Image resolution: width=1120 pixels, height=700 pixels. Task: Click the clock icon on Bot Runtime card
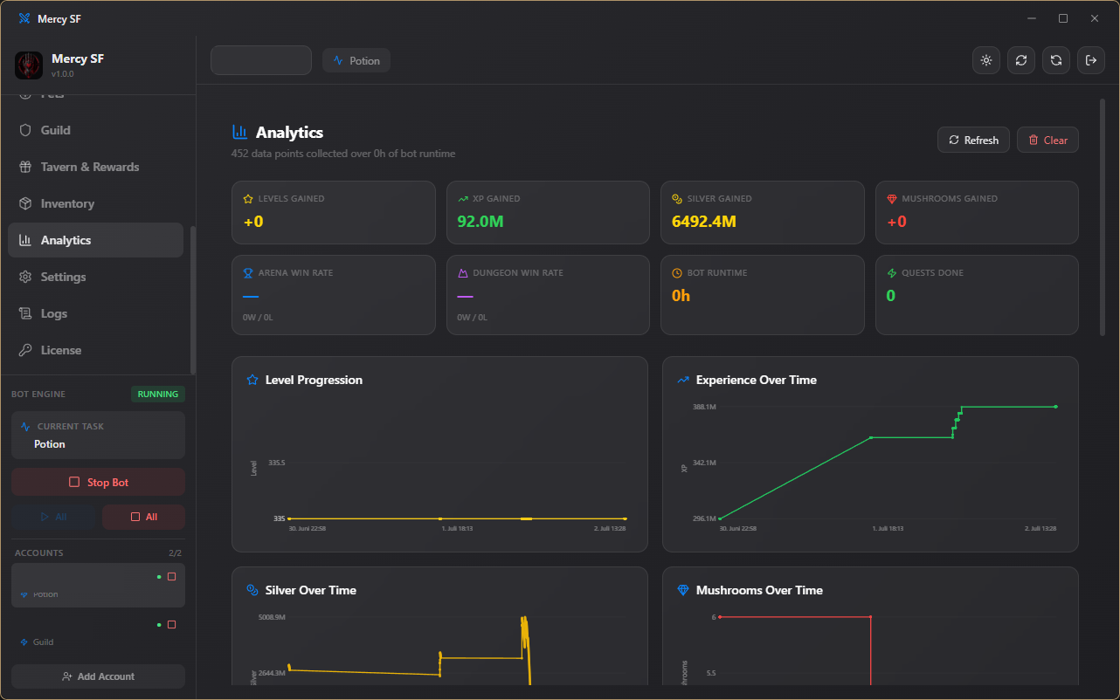pos(677,273)
